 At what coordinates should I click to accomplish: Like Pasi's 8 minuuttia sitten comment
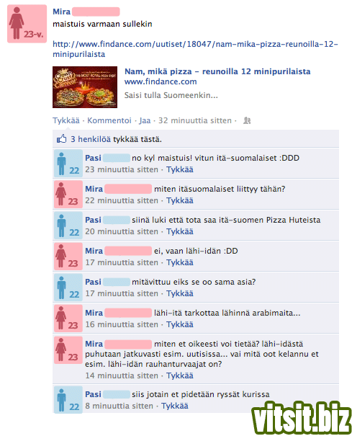pyautogui.click(x=175, y=406)
